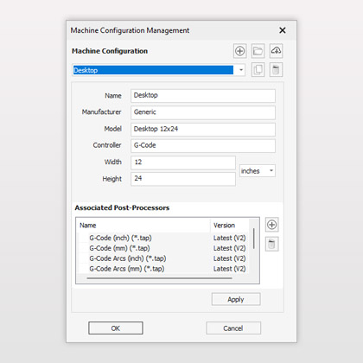Delete the selected machine configuration
This screenshot has width=363, height=363.
276,70
